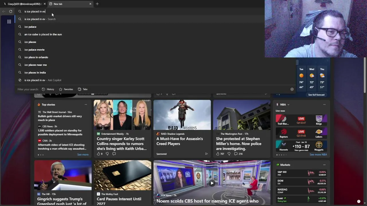
Task: Filter search by History
Action: pyautogui.click(x=48, y=89)
